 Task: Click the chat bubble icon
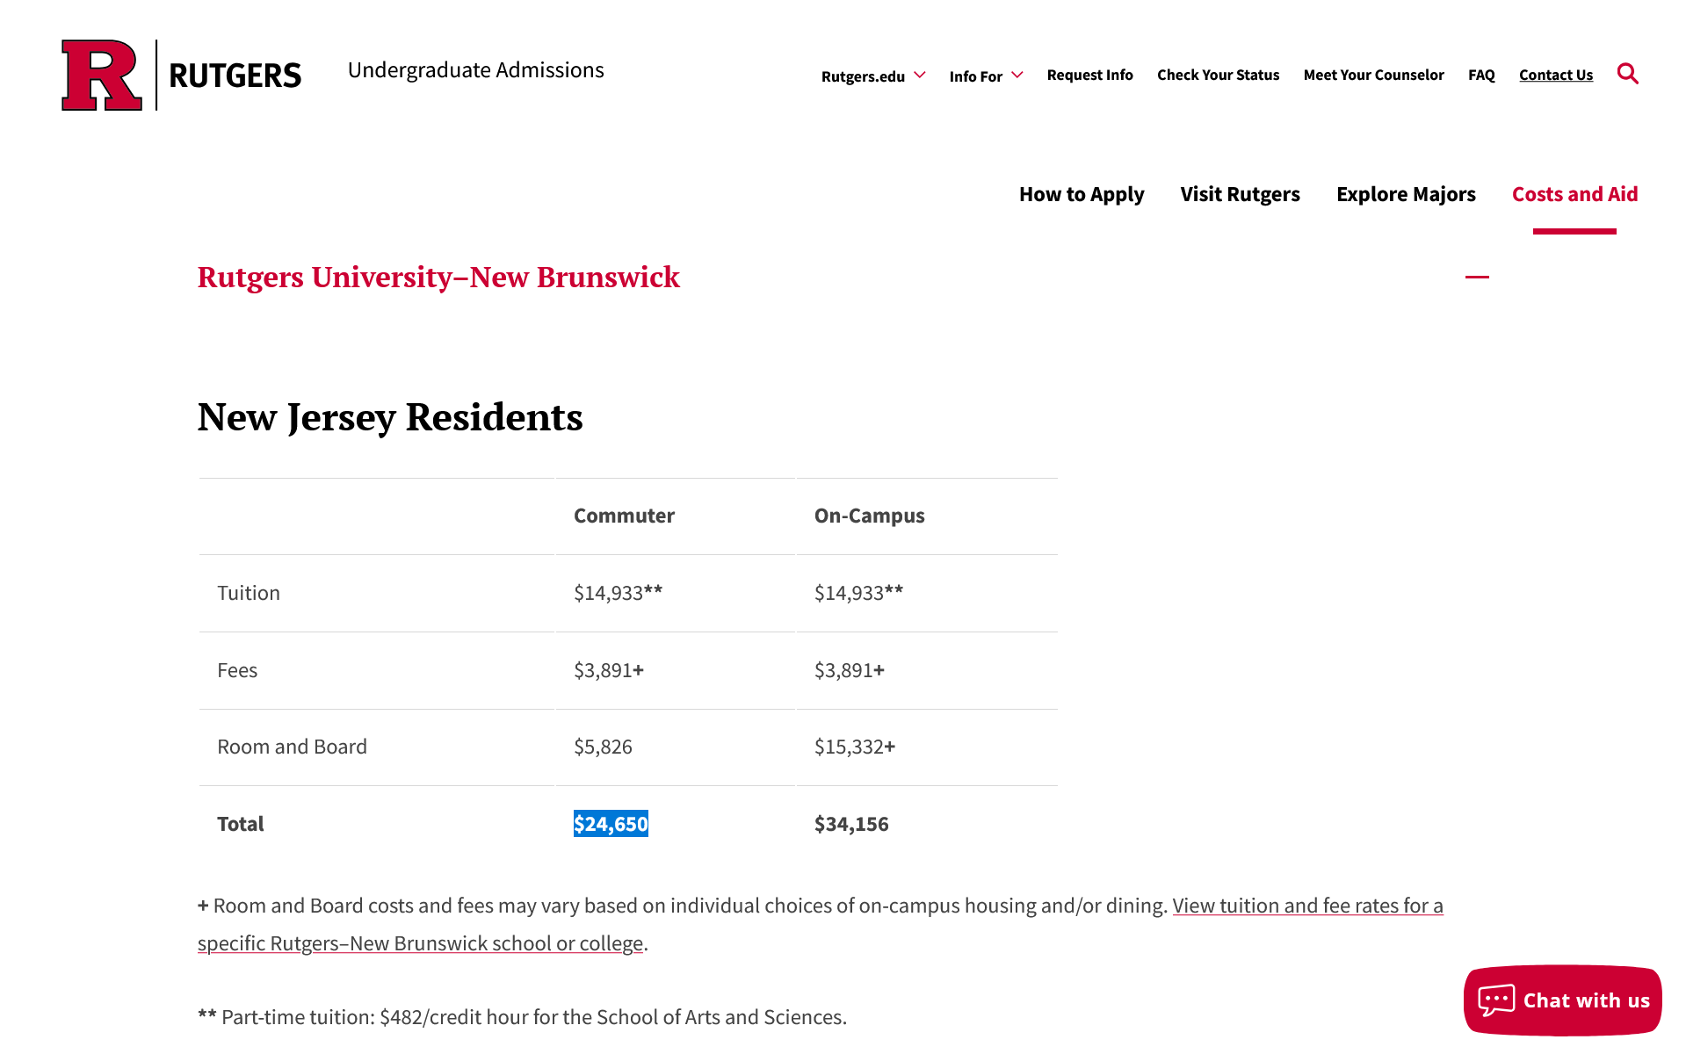click(x=1496, y=1000)
